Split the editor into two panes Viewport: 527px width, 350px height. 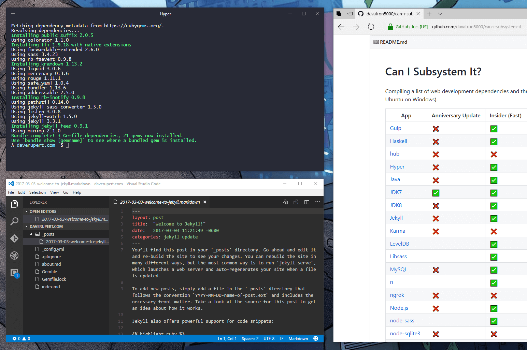307,202
